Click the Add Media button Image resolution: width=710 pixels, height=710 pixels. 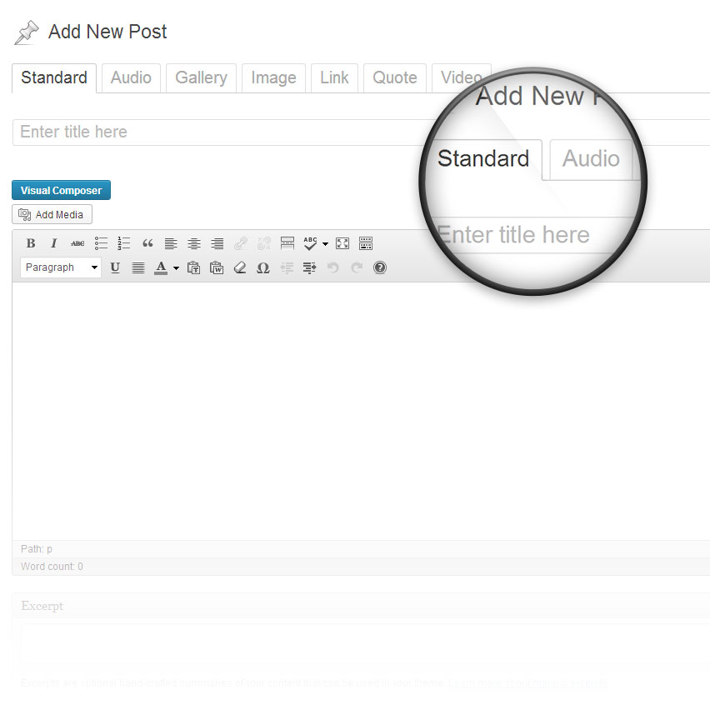tap(52, 214)
